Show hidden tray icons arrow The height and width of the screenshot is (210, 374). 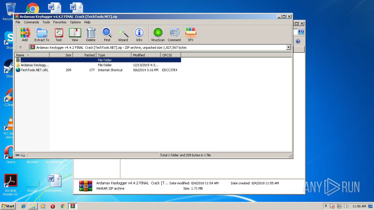pyautogui.click(x=326, y=206)
